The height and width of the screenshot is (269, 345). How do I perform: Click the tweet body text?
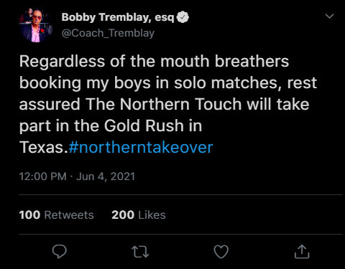[168, 104]
